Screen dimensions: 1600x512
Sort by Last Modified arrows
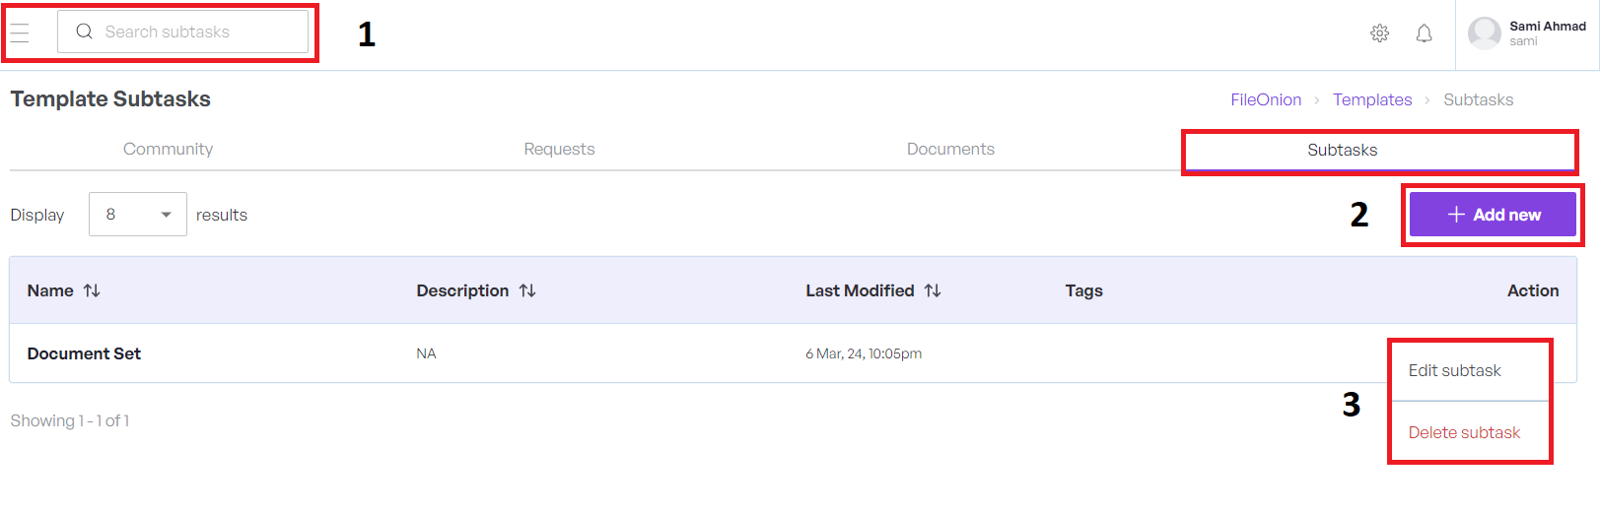pos(933,290)
